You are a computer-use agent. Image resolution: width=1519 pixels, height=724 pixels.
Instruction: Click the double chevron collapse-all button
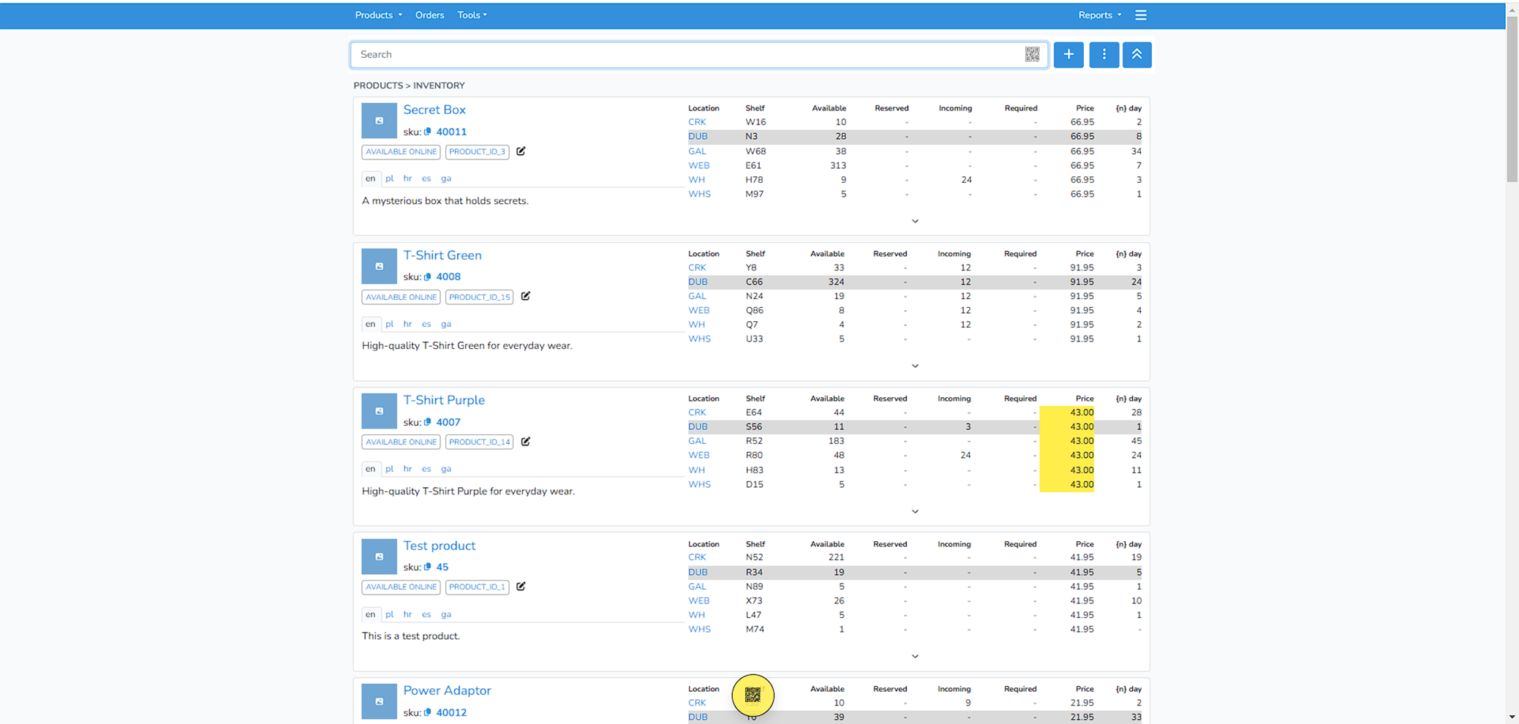[1137, 54]
